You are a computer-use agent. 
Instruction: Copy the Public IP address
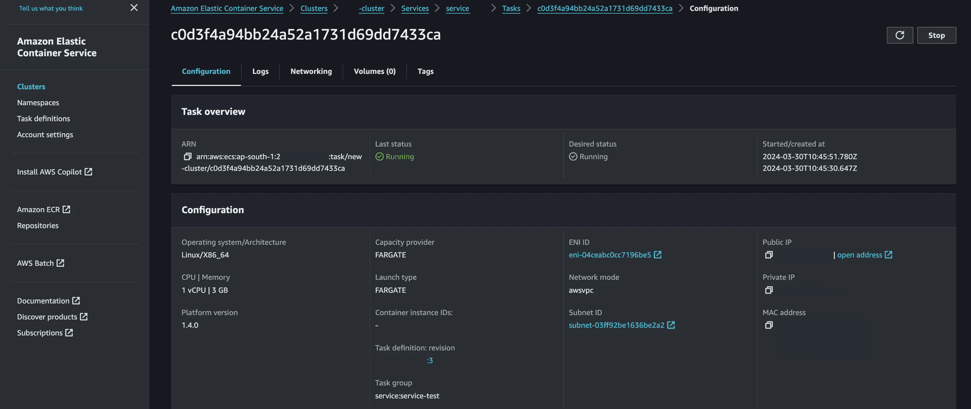pos(769,255)
